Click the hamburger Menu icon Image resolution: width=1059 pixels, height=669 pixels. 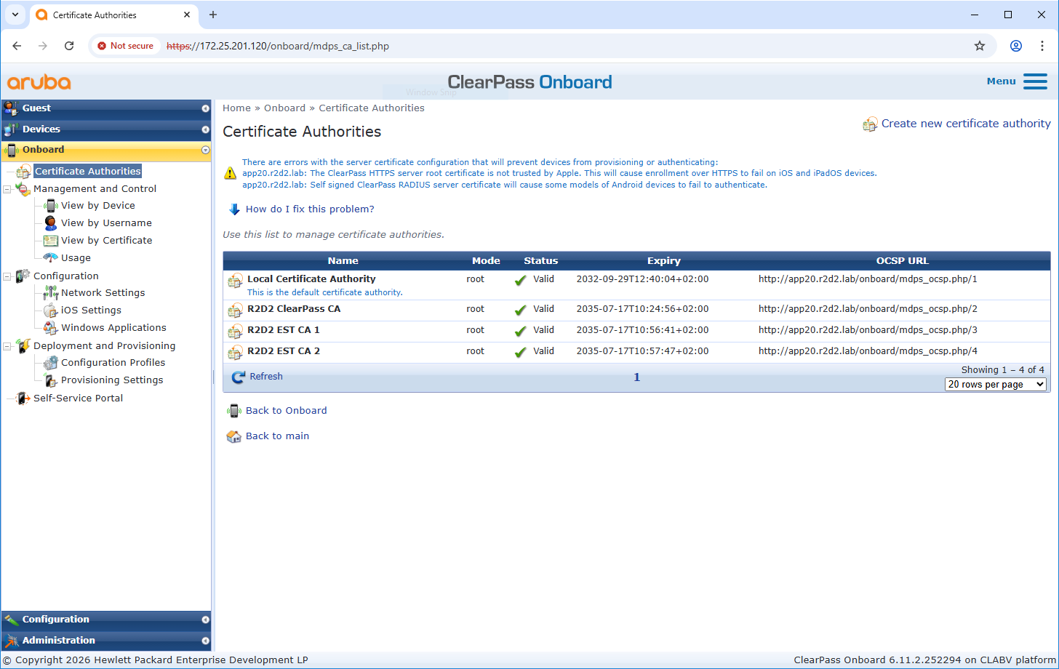click(1034, 81)
